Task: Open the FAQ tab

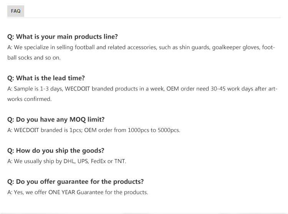Action: (16, 11)
